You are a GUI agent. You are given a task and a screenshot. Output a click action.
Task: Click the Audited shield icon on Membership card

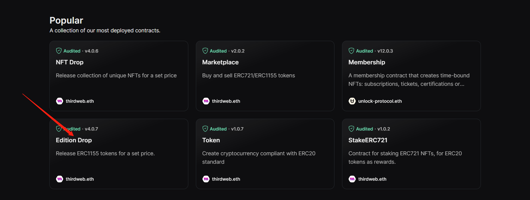[x=351, y=51]
